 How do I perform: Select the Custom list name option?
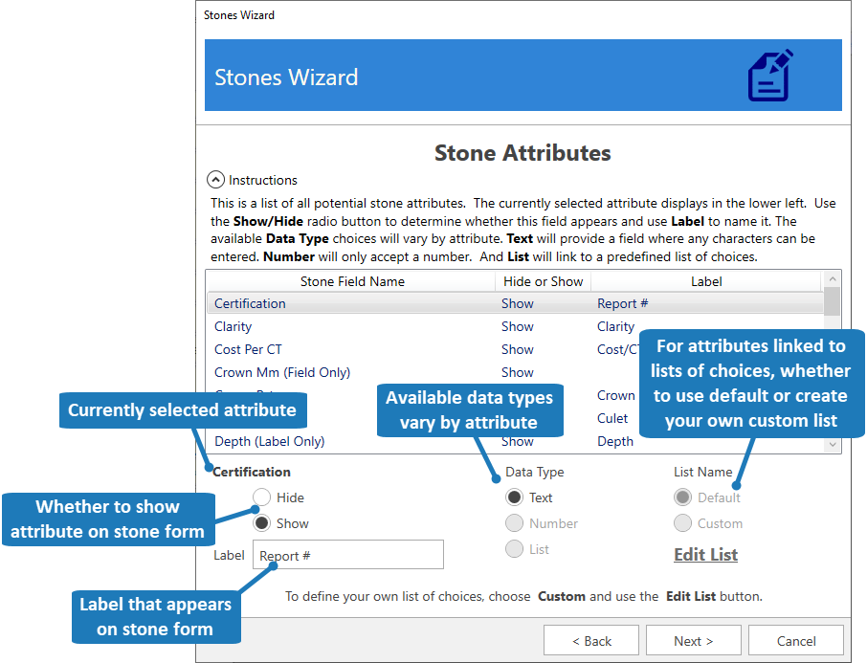pyautogui.click(x=683, y=523)
